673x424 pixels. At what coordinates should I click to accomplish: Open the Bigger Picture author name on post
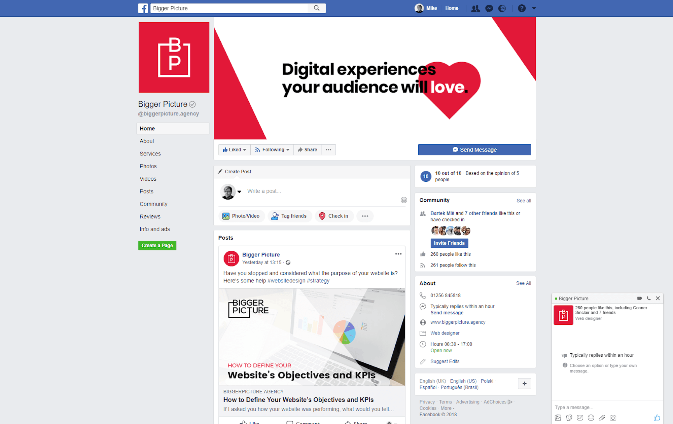pyautogui.click(x=261, y=255)
